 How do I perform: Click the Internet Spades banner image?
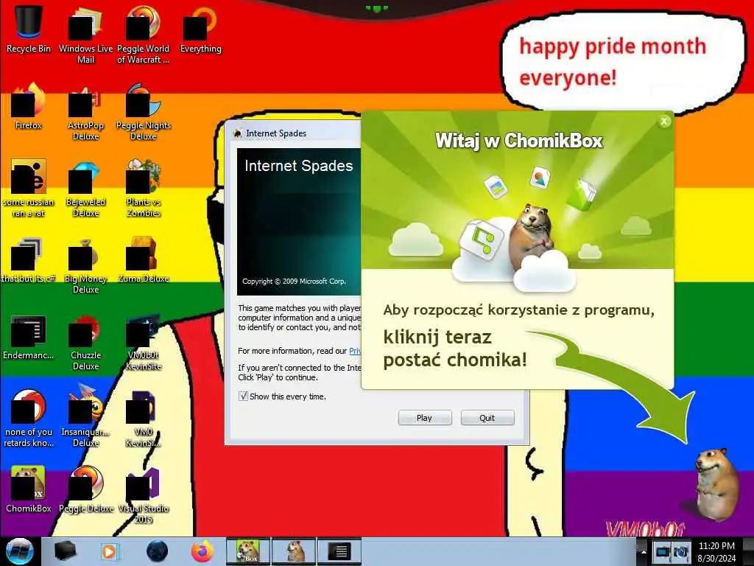pos(299,221)
